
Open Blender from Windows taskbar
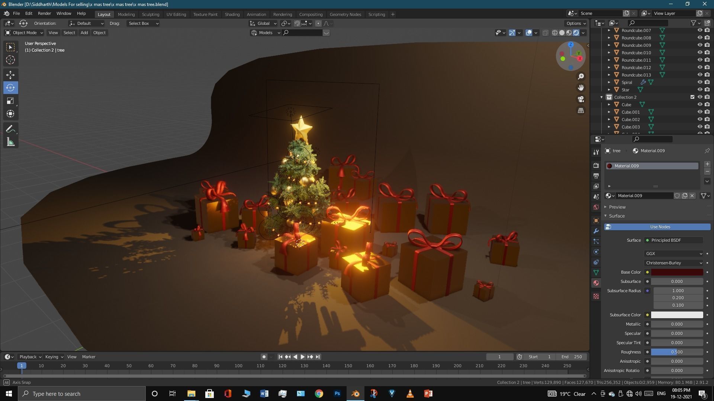pos(355,394)
